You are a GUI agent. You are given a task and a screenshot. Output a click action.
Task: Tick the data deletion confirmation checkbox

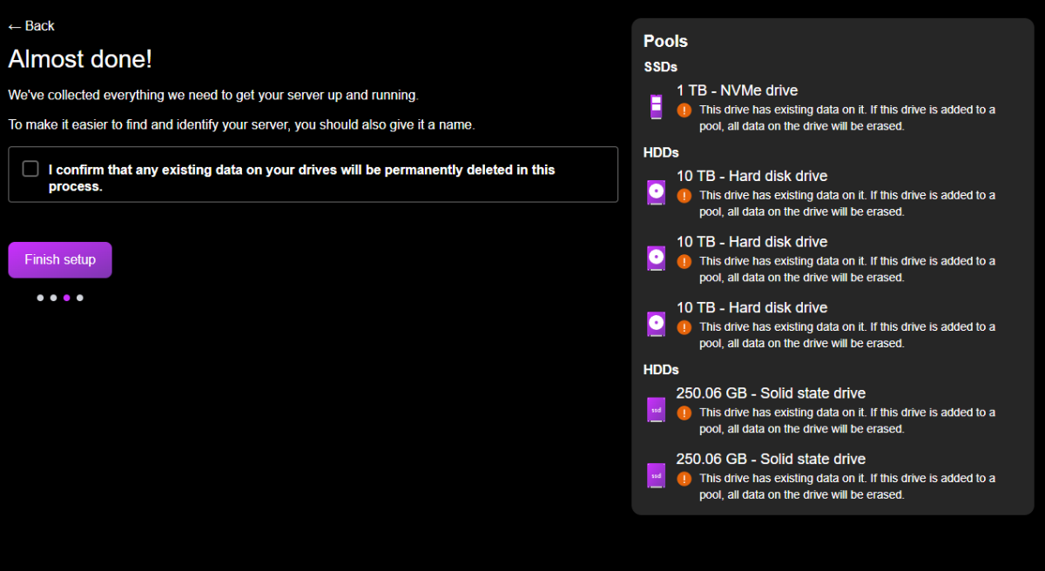(30, 169)
